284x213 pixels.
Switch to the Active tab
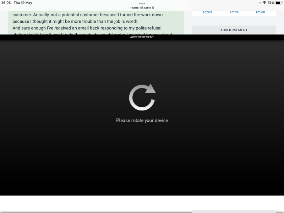[234, 12]
